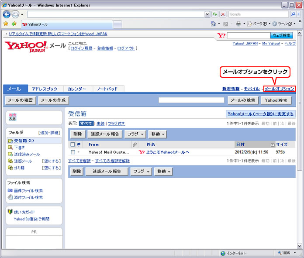
Task: Click the Refresh icon beside the address bar
Action: [x=215, y=14]
